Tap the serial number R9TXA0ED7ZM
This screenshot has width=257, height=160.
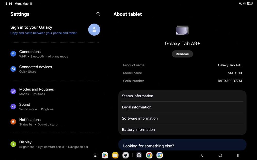pos(230,81)
